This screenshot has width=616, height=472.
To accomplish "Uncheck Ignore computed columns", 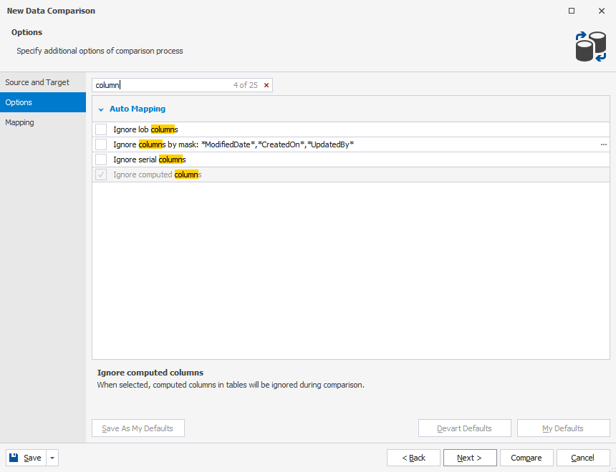I will pos(100,174).
